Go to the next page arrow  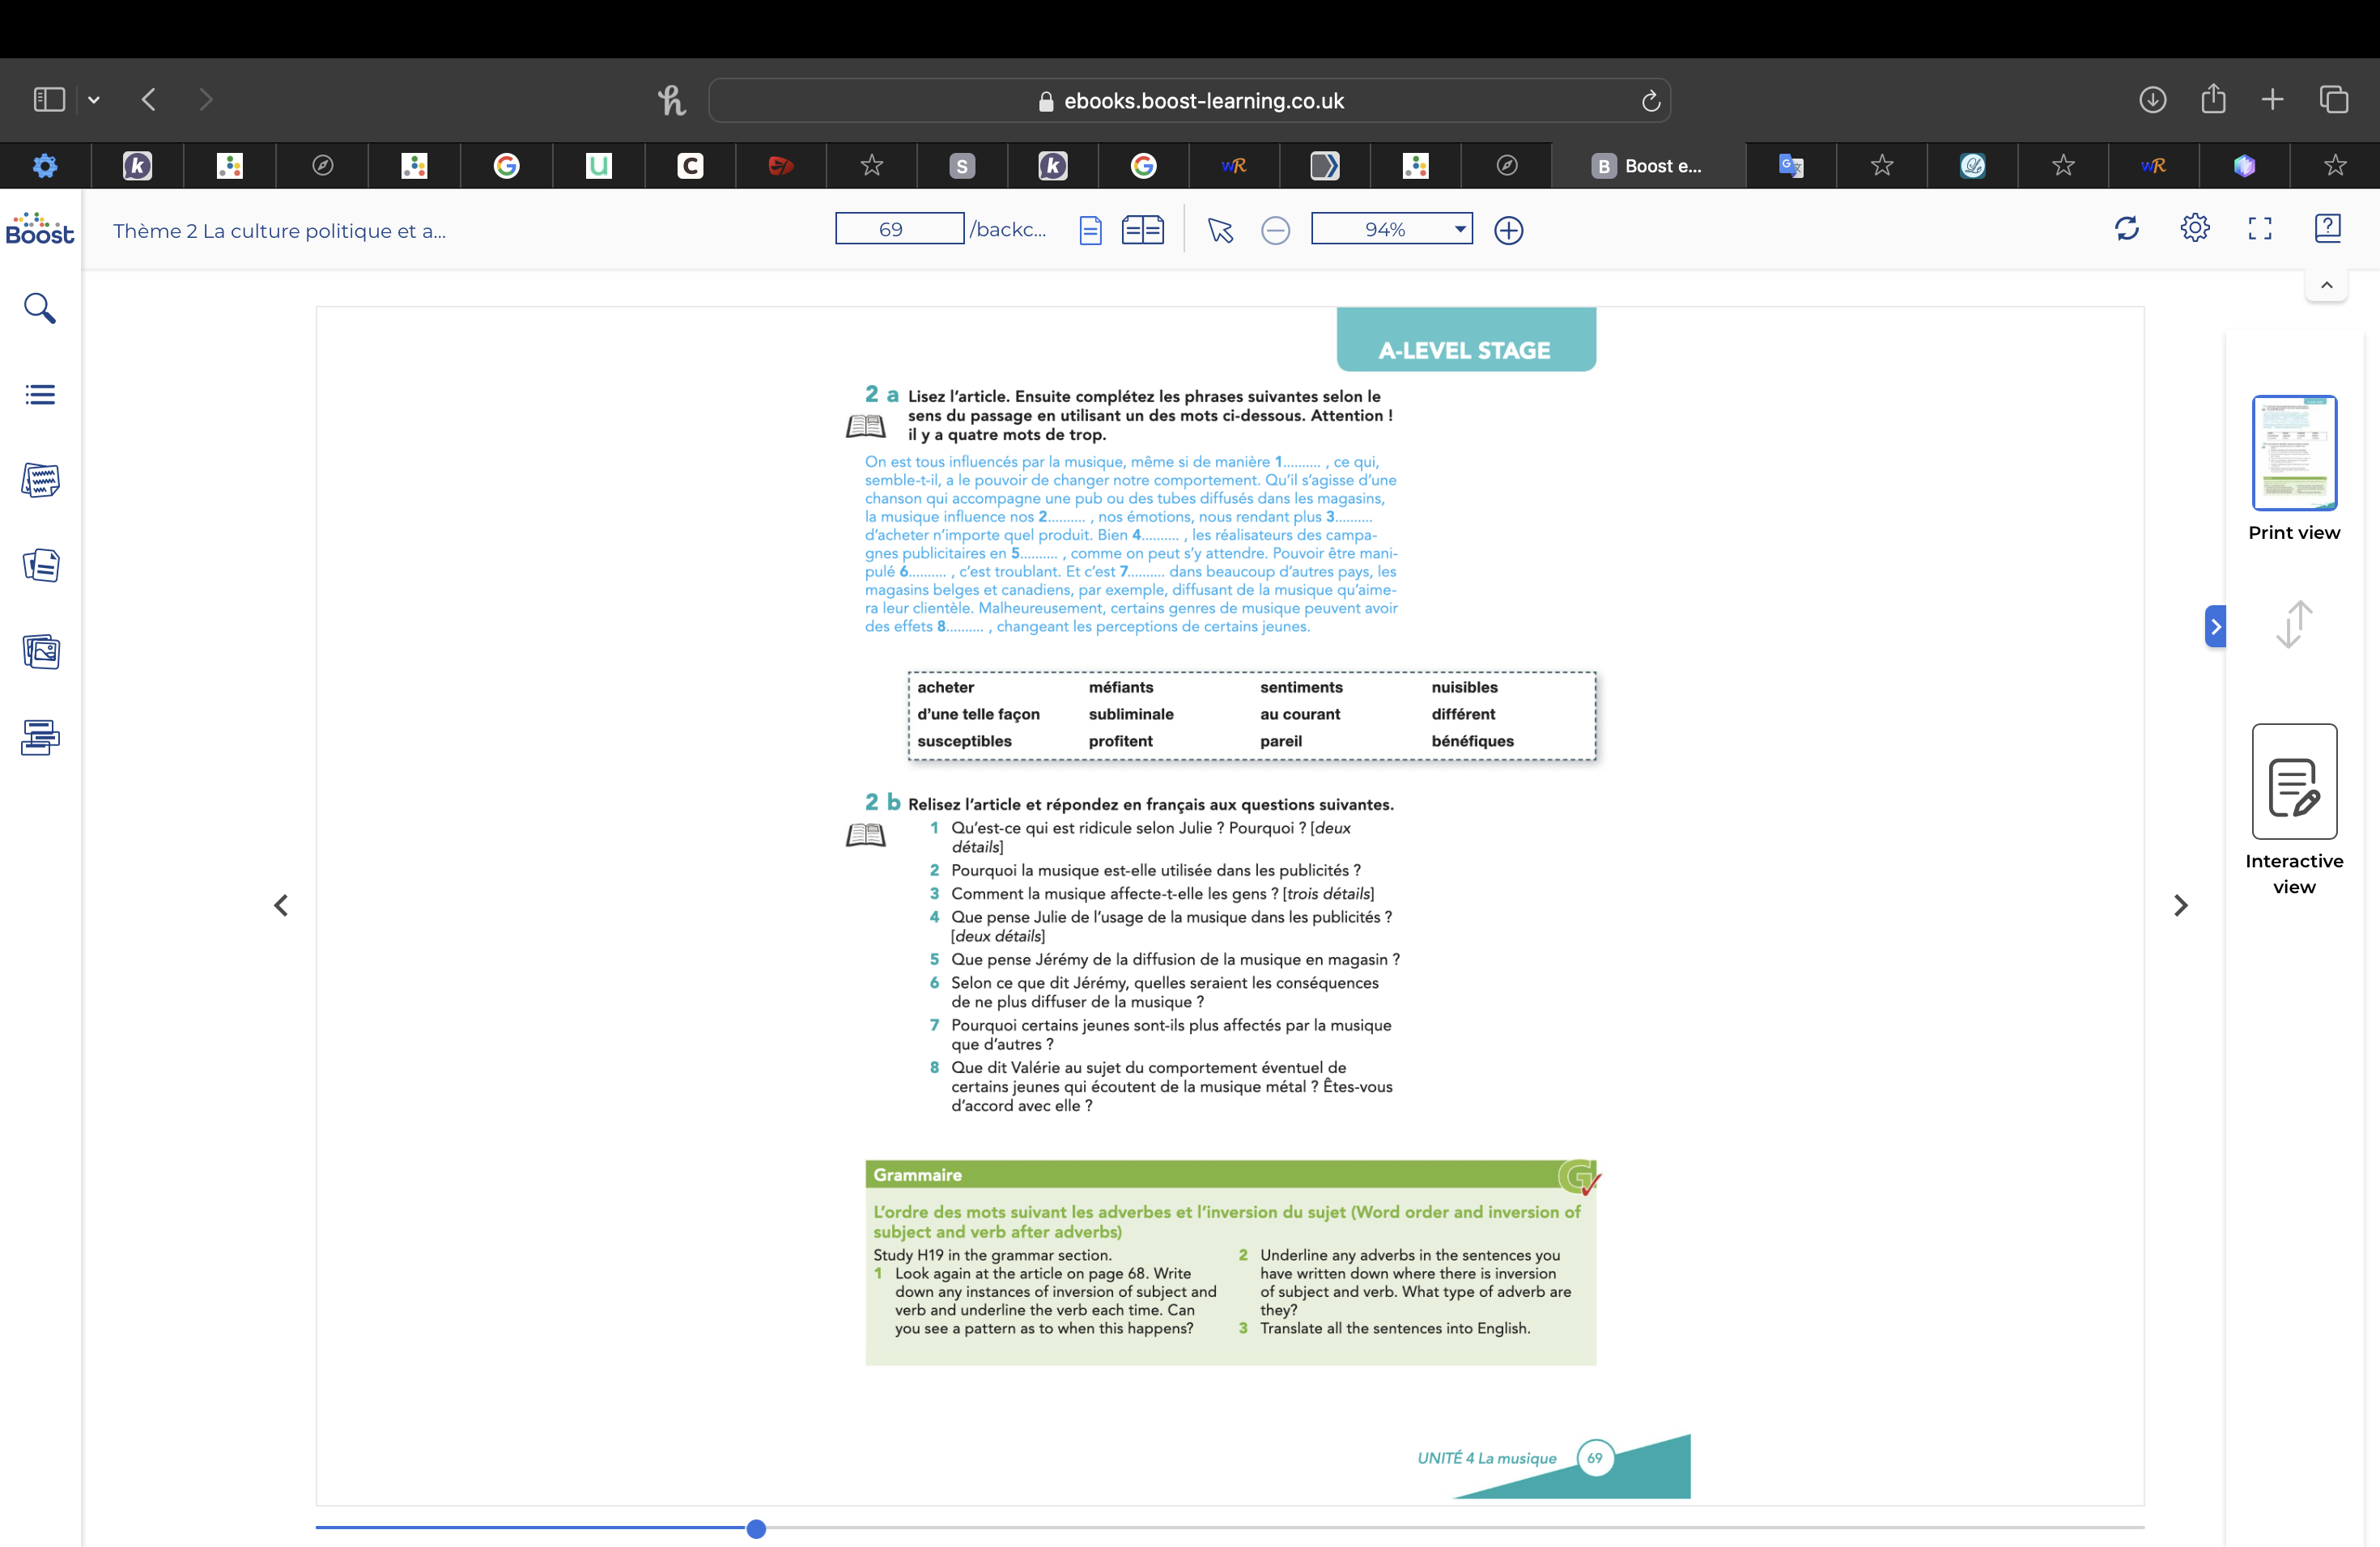coord(2180,905)
